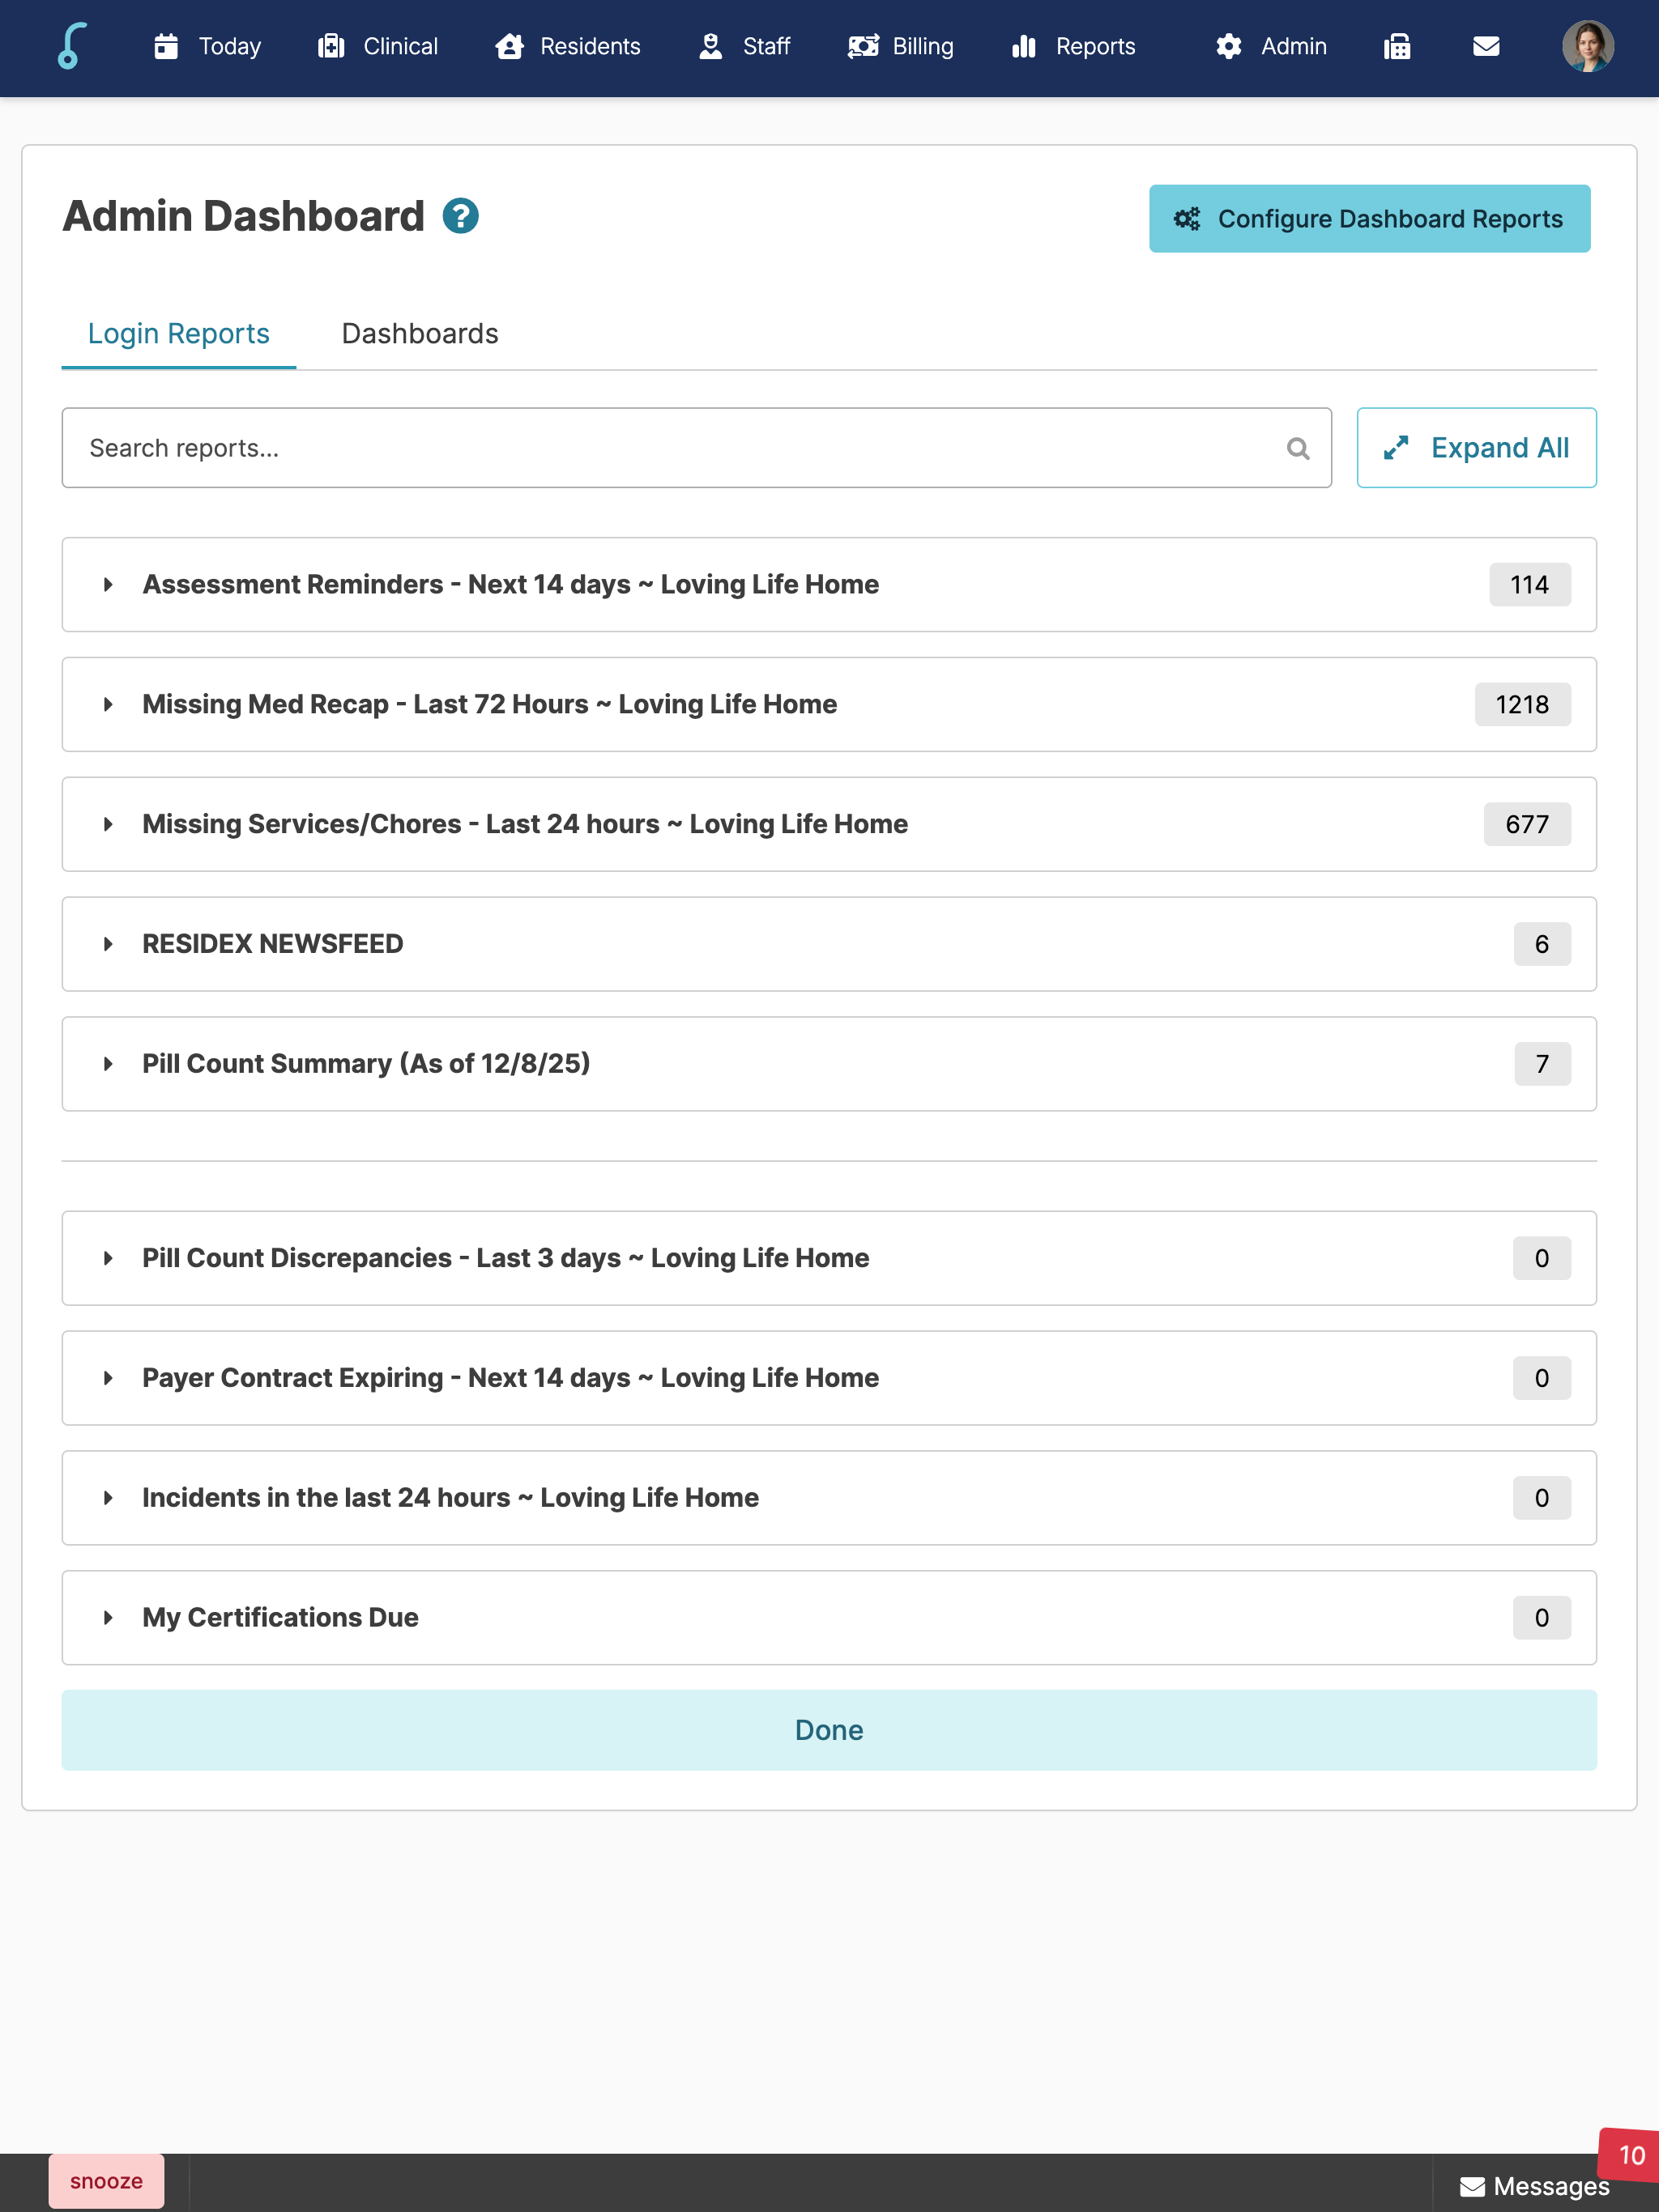Click the Messages envelope icon in the bottom bar

pyautogui.click(x=1472, y=2187)
